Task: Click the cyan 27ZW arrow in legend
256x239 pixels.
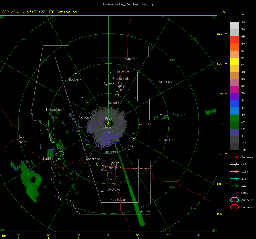Action: coord(234,179)
